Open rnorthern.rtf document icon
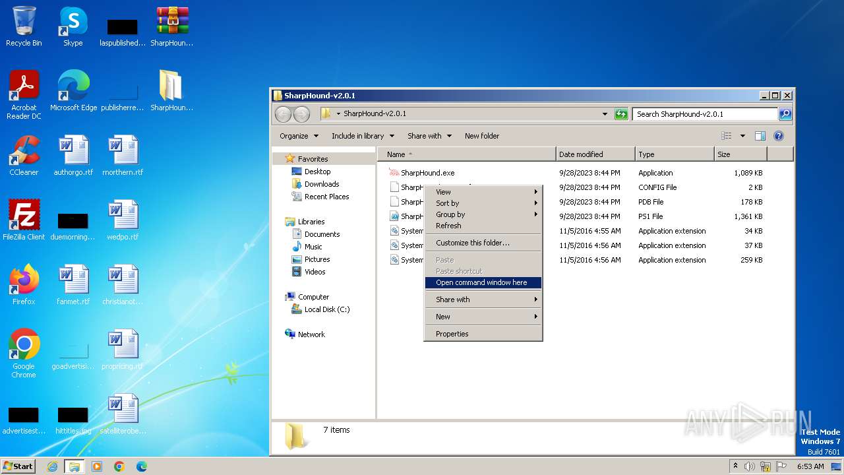This screenshot has width=844, height=475. (123, 156)
